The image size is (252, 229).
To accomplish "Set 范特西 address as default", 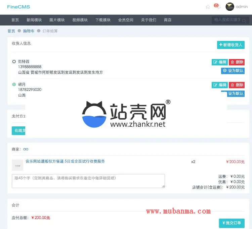I will pyautogui.click(x=233, y=71).
